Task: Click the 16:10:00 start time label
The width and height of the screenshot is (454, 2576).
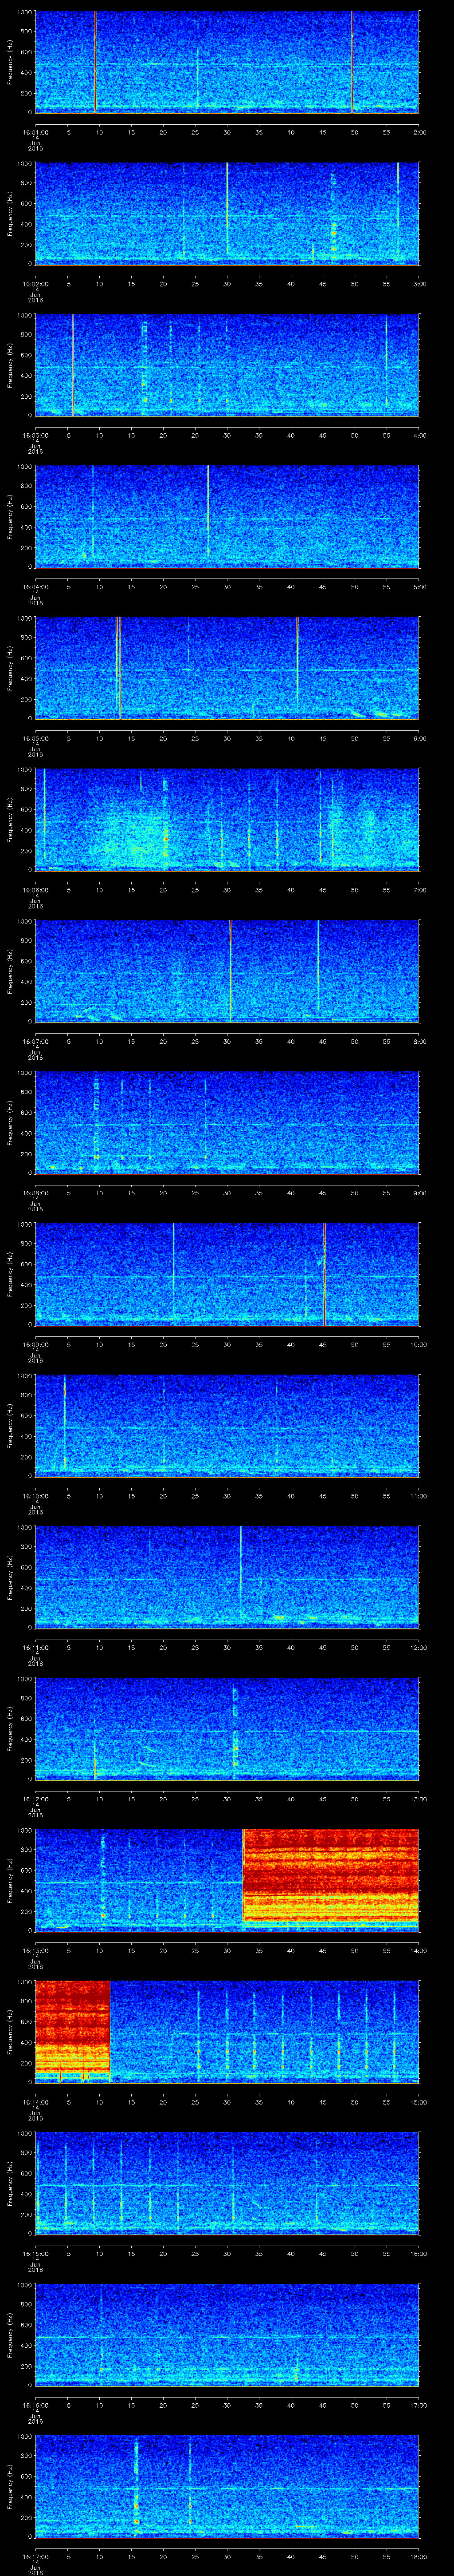Action: coord(35,1495)
